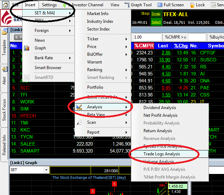This screenshot has width=224, height=195.
Task: Click the Lock padlock icon
Action: pos(192,5)
